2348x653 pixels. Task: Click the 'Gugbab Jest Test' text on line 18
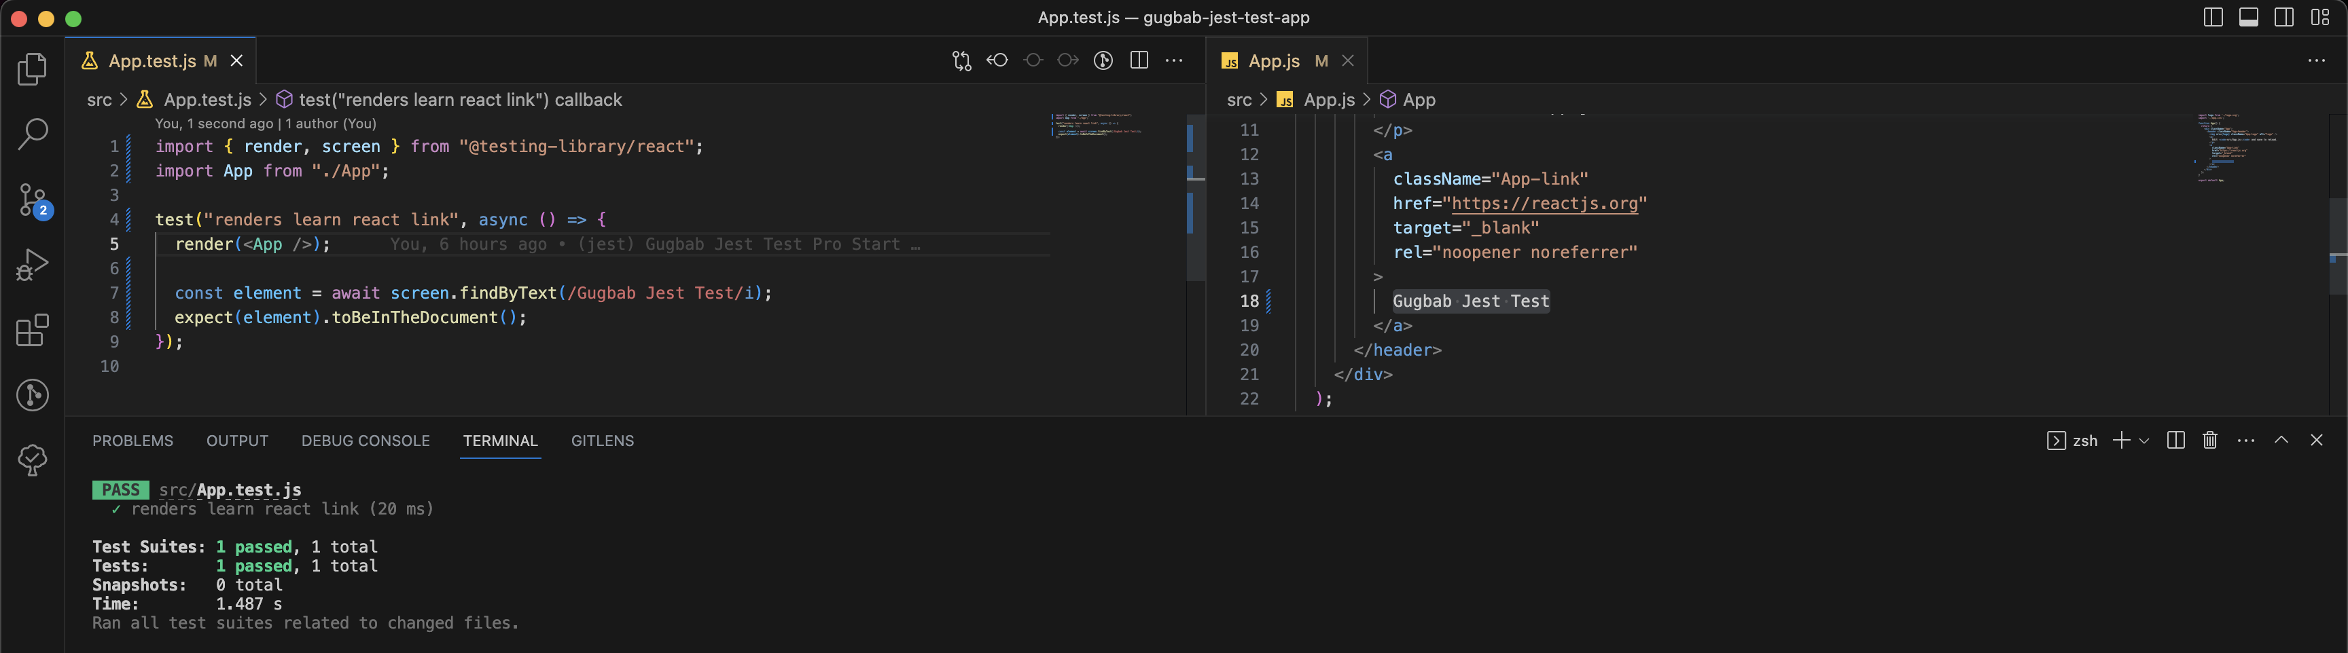[1470, 301]
